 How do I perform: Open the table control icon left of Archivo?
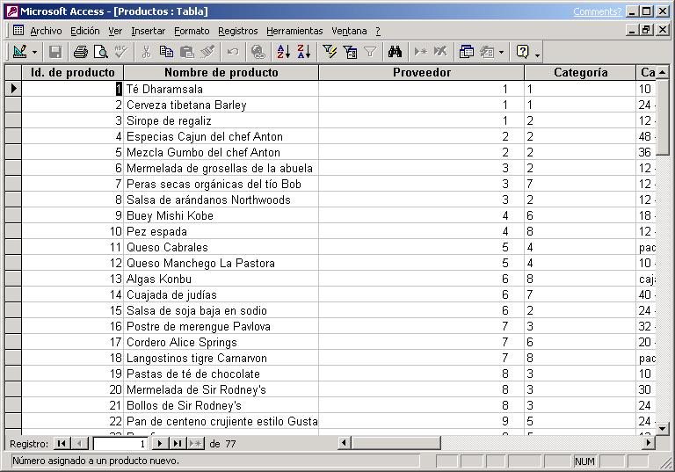[x=18, y=30]
